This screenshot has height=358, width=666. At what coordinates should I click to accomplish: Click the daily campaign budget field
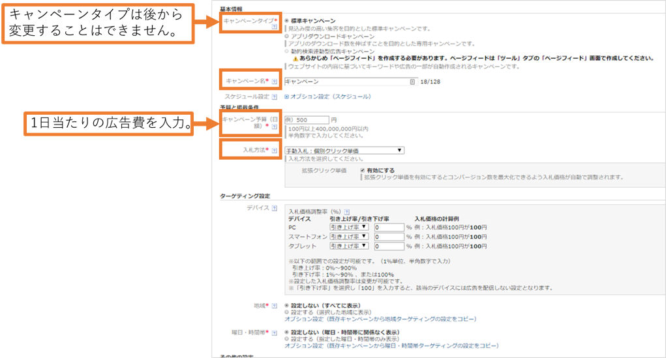[x=307, y=120]
